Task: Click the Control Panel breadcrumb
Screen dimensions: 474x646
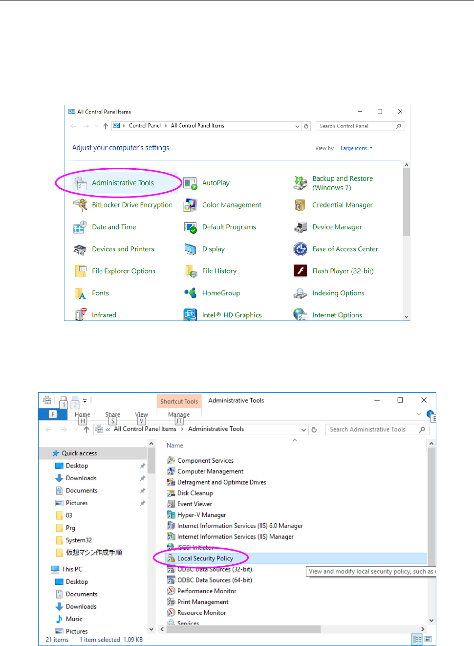Action: tap(145, 126)
